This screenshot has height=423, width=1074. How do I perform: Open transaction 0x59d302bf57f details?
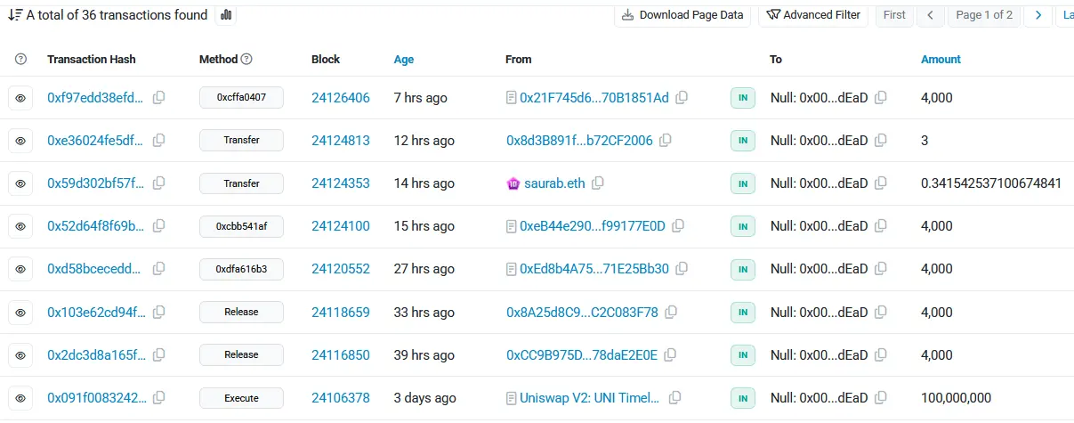(95, 183)
